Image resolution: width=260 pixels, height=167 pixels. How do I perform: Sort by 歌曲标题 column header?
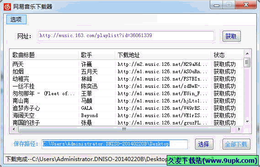45,55
